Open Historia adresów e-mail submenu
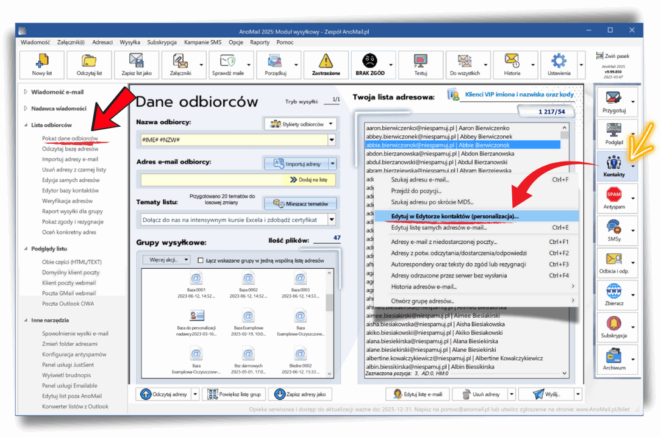This screenshot has width=661, height=437. [x=476, y=286]
